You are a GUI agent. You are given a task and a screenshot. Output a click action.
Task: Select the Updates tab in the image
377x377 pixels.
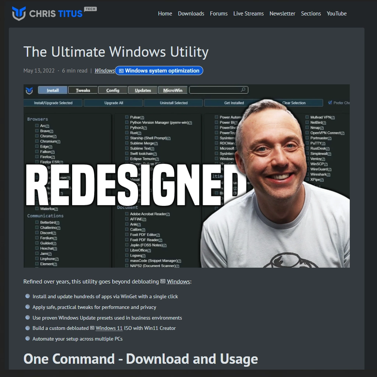[143, 90]
